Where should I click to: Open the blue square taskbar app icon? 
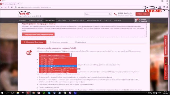pyautogui.click(x=75, y=93)
